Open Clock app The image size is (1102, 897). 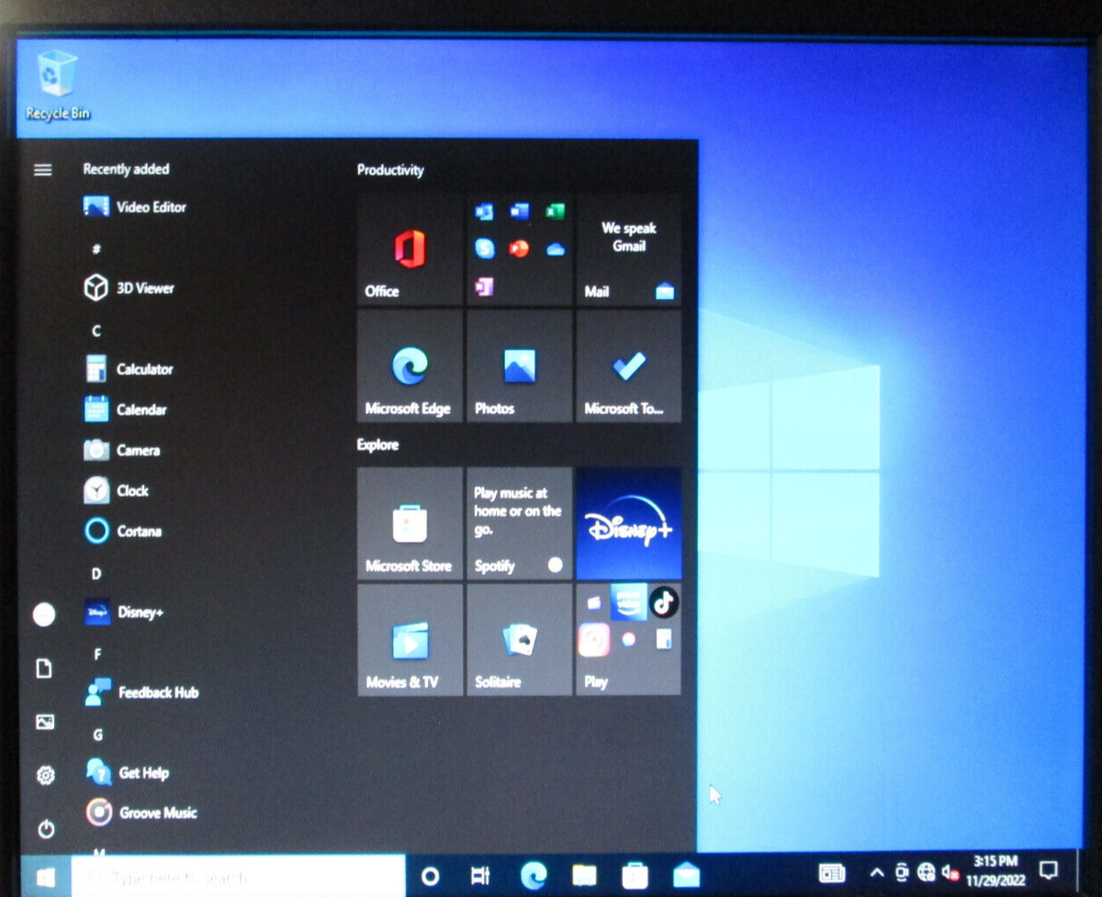coord(116,490)
